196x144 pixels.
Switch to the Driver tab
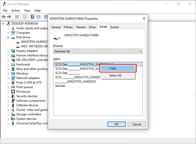[x=92, y=27]
